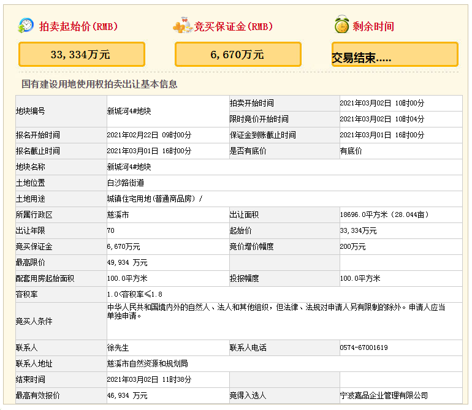472x410 pixels.
Task: Click the remaining time alarm clock icon
Action: [x=341, y=26]
